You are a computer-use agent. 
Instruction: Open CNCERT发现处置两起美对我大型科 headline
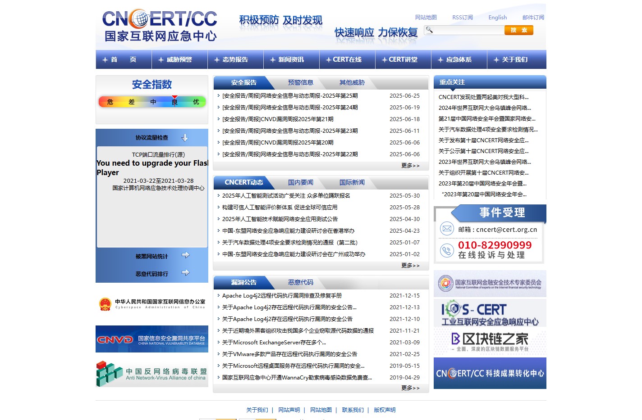[x=484, y=97]
